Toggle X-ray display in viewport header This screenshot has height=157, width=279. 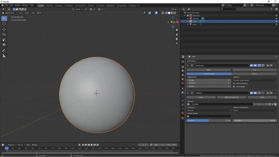coord(163,13)
